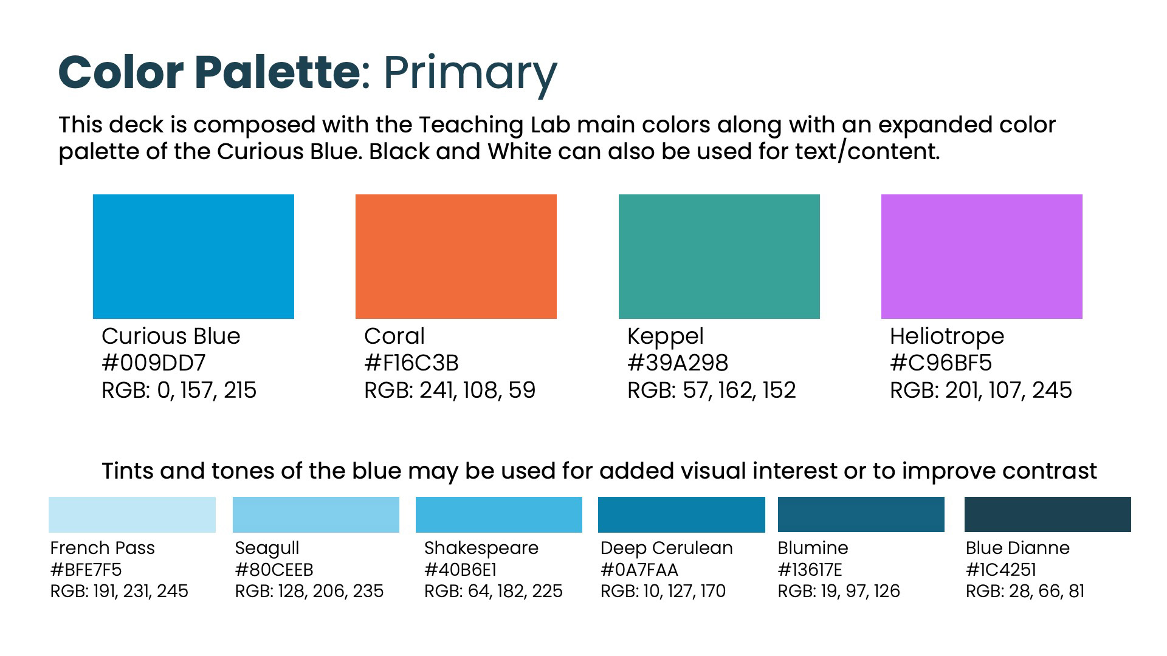The height and width of the screenshot is (656, 1167).
Task: Click the Curious Blue color swatch
Action: point(193,256)
